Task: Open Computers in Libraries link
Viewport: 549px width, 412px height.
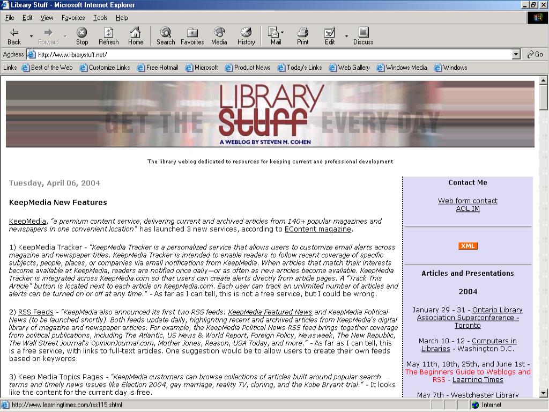Action: 469,345
